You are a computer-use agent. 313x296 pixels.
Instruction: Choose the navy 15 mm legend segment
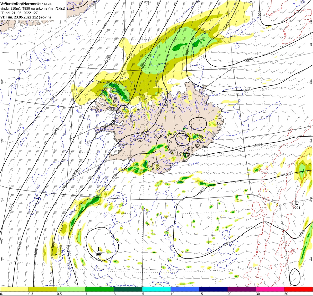[213, 289]
